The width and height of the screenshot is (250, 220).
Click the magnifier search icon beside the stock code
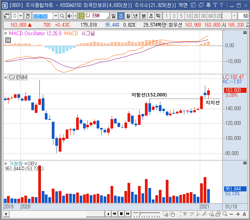click(63, 16)
